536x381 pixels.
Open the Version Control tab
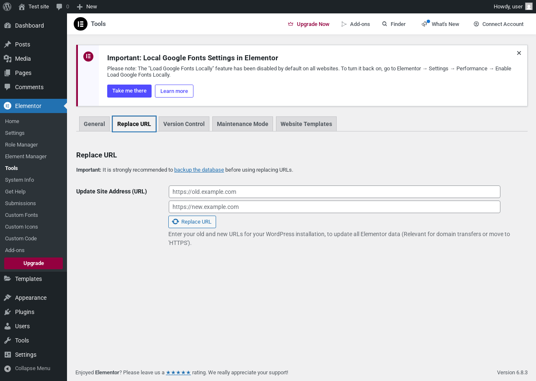tap(184, 124)
